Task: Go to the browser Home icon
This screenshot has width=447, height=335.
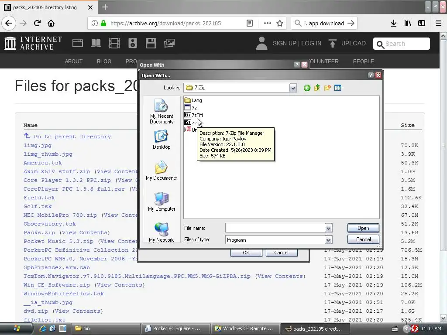Action: pyautogui.click(x=51, y=23)
